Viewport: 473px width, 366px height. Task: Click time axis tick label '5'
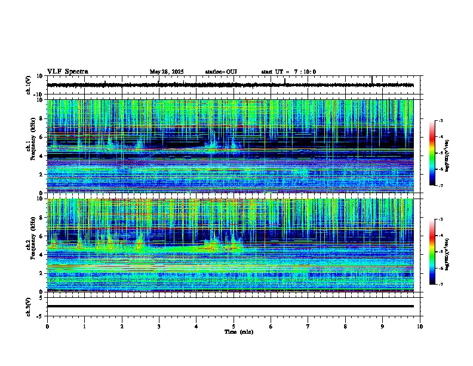click(234, 327)
